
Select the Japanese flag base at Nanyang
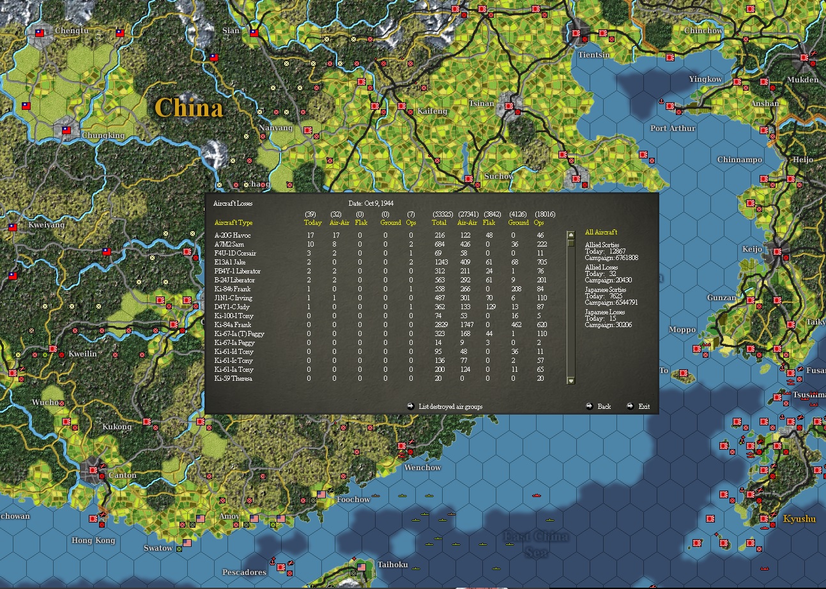pos(307,130)
